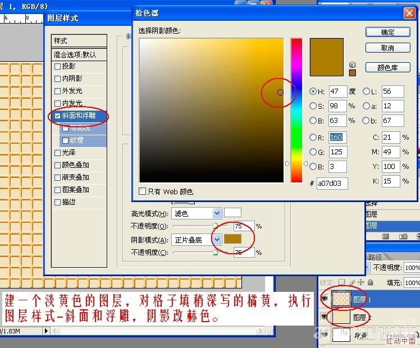This screenshot has width=420, height=348.
Task: Click the R value field showing 160
Action: (338, 138)
